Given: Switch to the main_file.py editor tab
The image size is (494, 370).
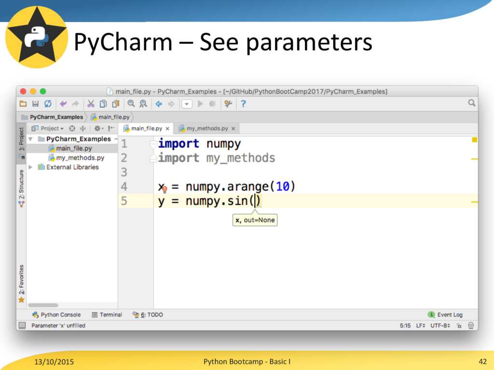Looking at the screenshot, I should 147,128.
